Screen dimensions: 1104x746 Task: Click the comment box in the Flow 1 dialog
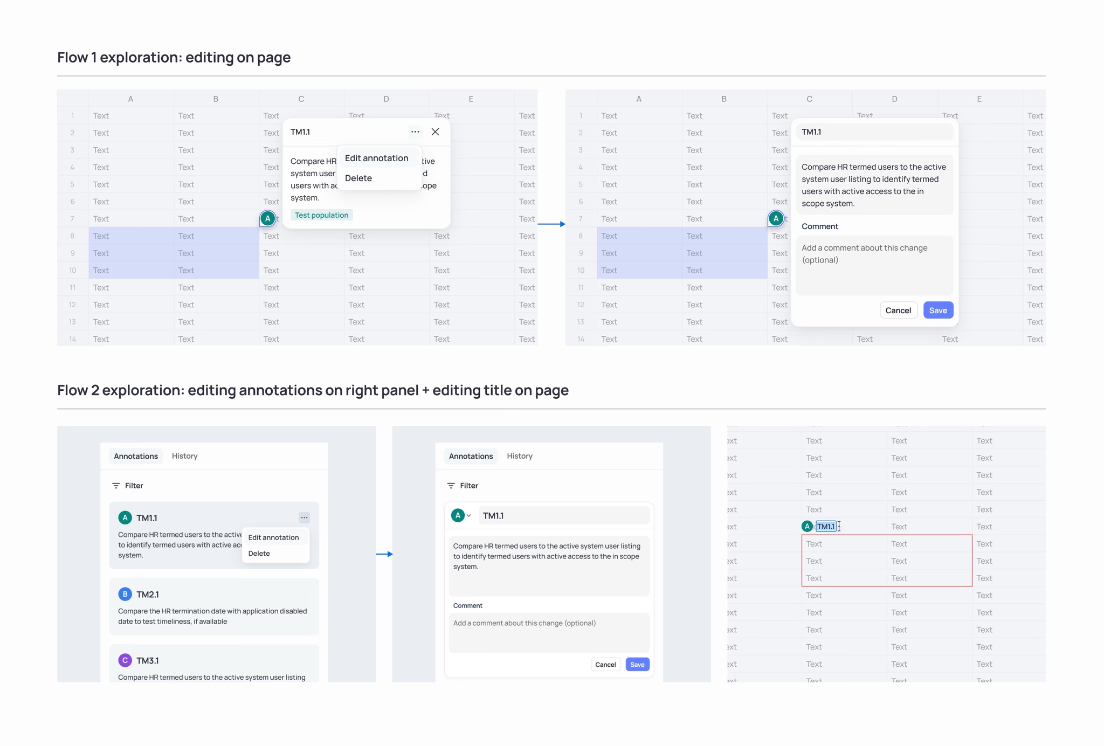(874, 265)
